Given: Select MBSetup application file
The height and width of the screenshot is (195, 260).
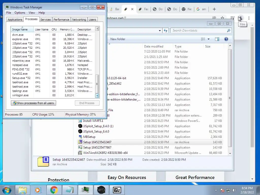Looking at the screenshot, I should click(150, 137).
